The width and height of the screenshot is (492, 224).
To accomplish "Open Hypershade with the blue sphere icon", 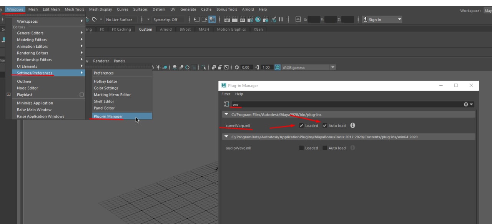I will pyautogui.click(x=258, y=20).
